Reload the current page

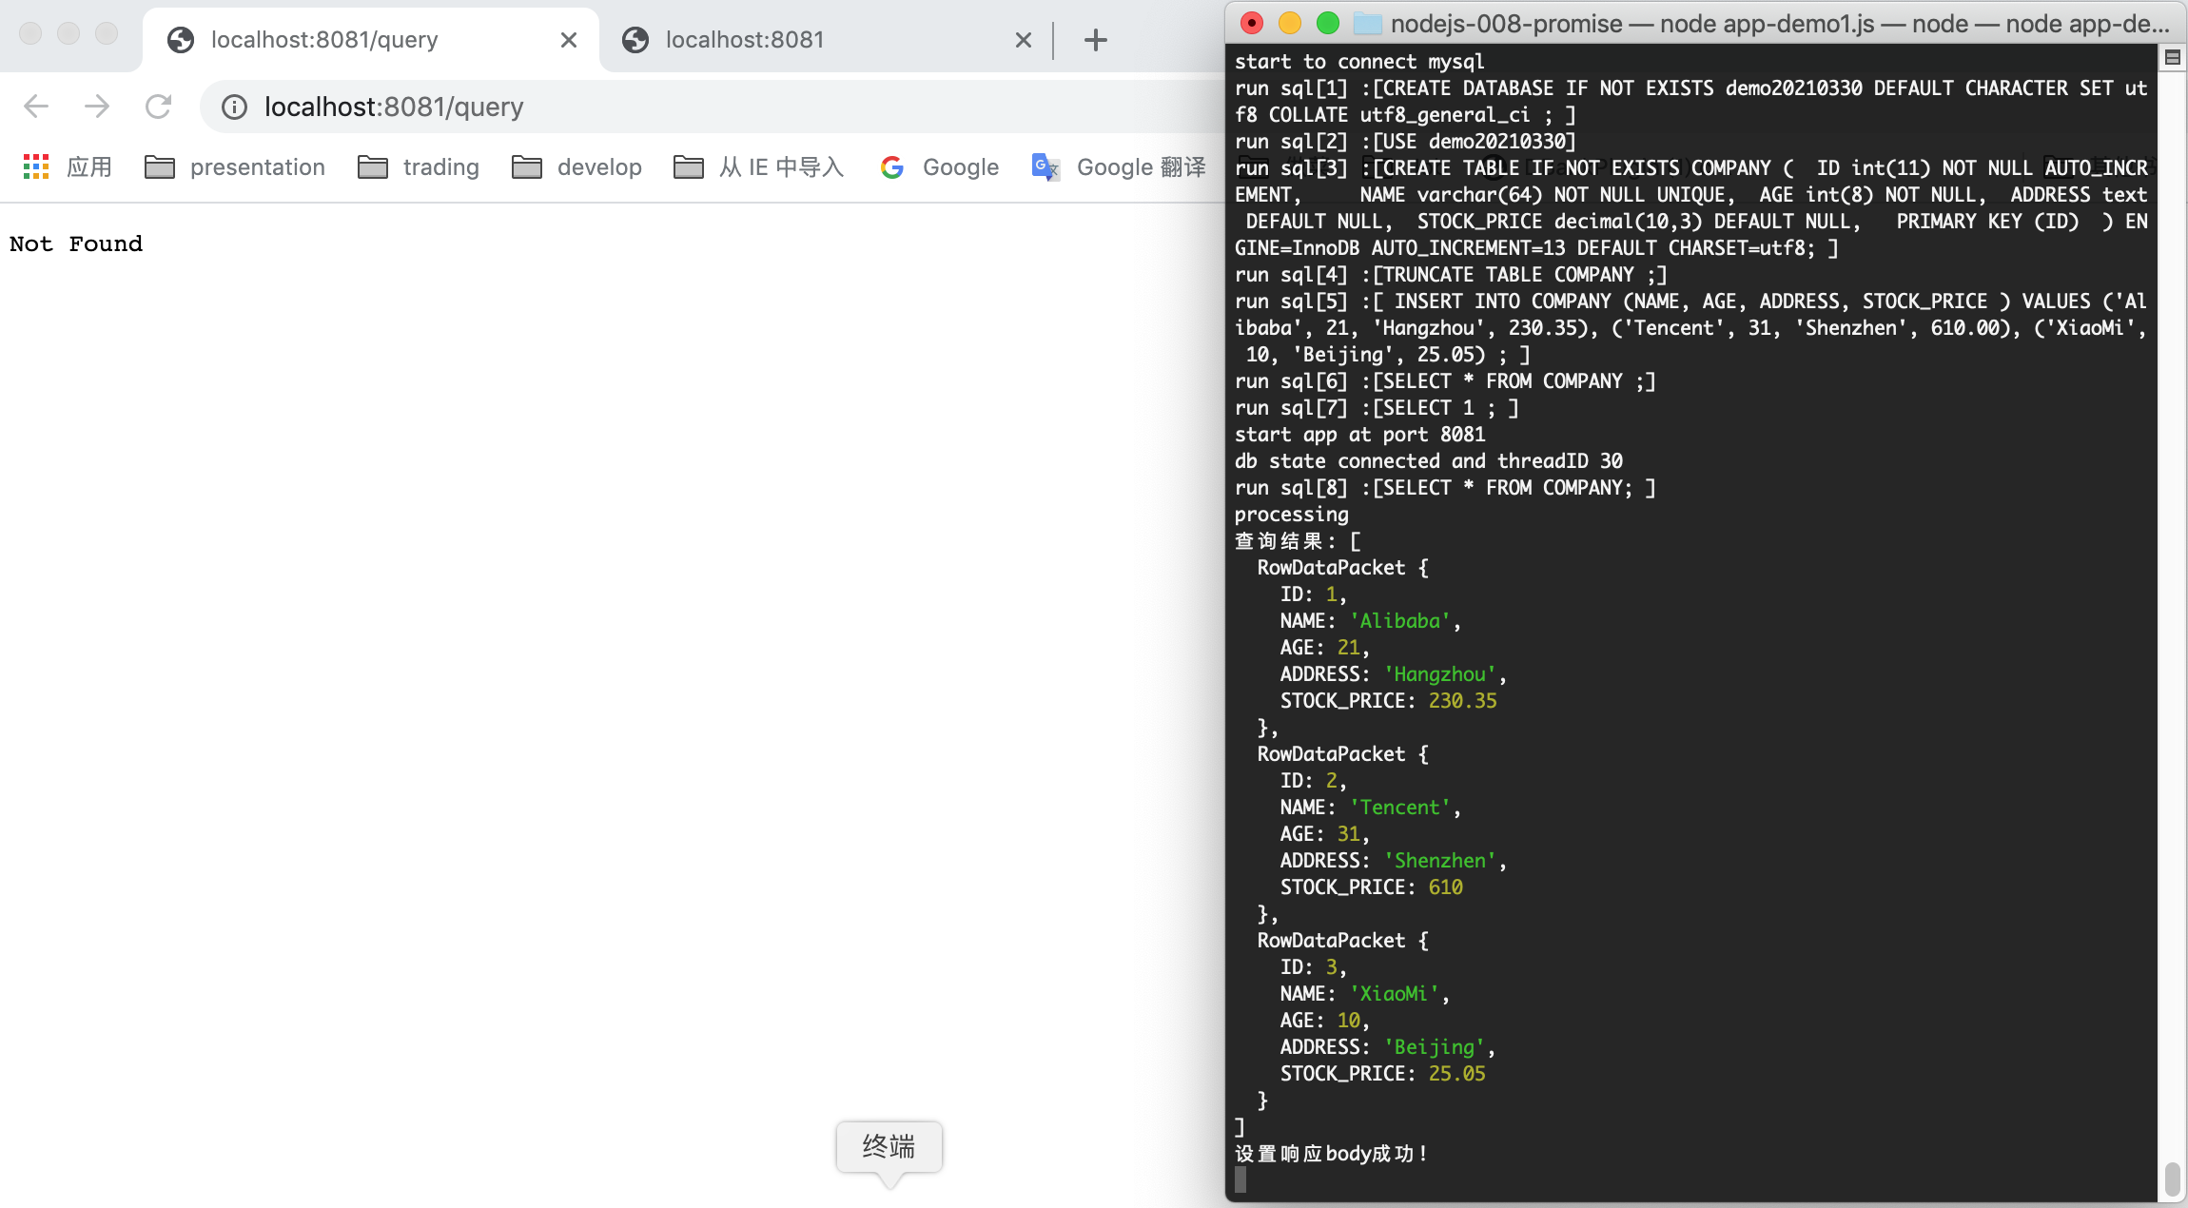(158, 107)
